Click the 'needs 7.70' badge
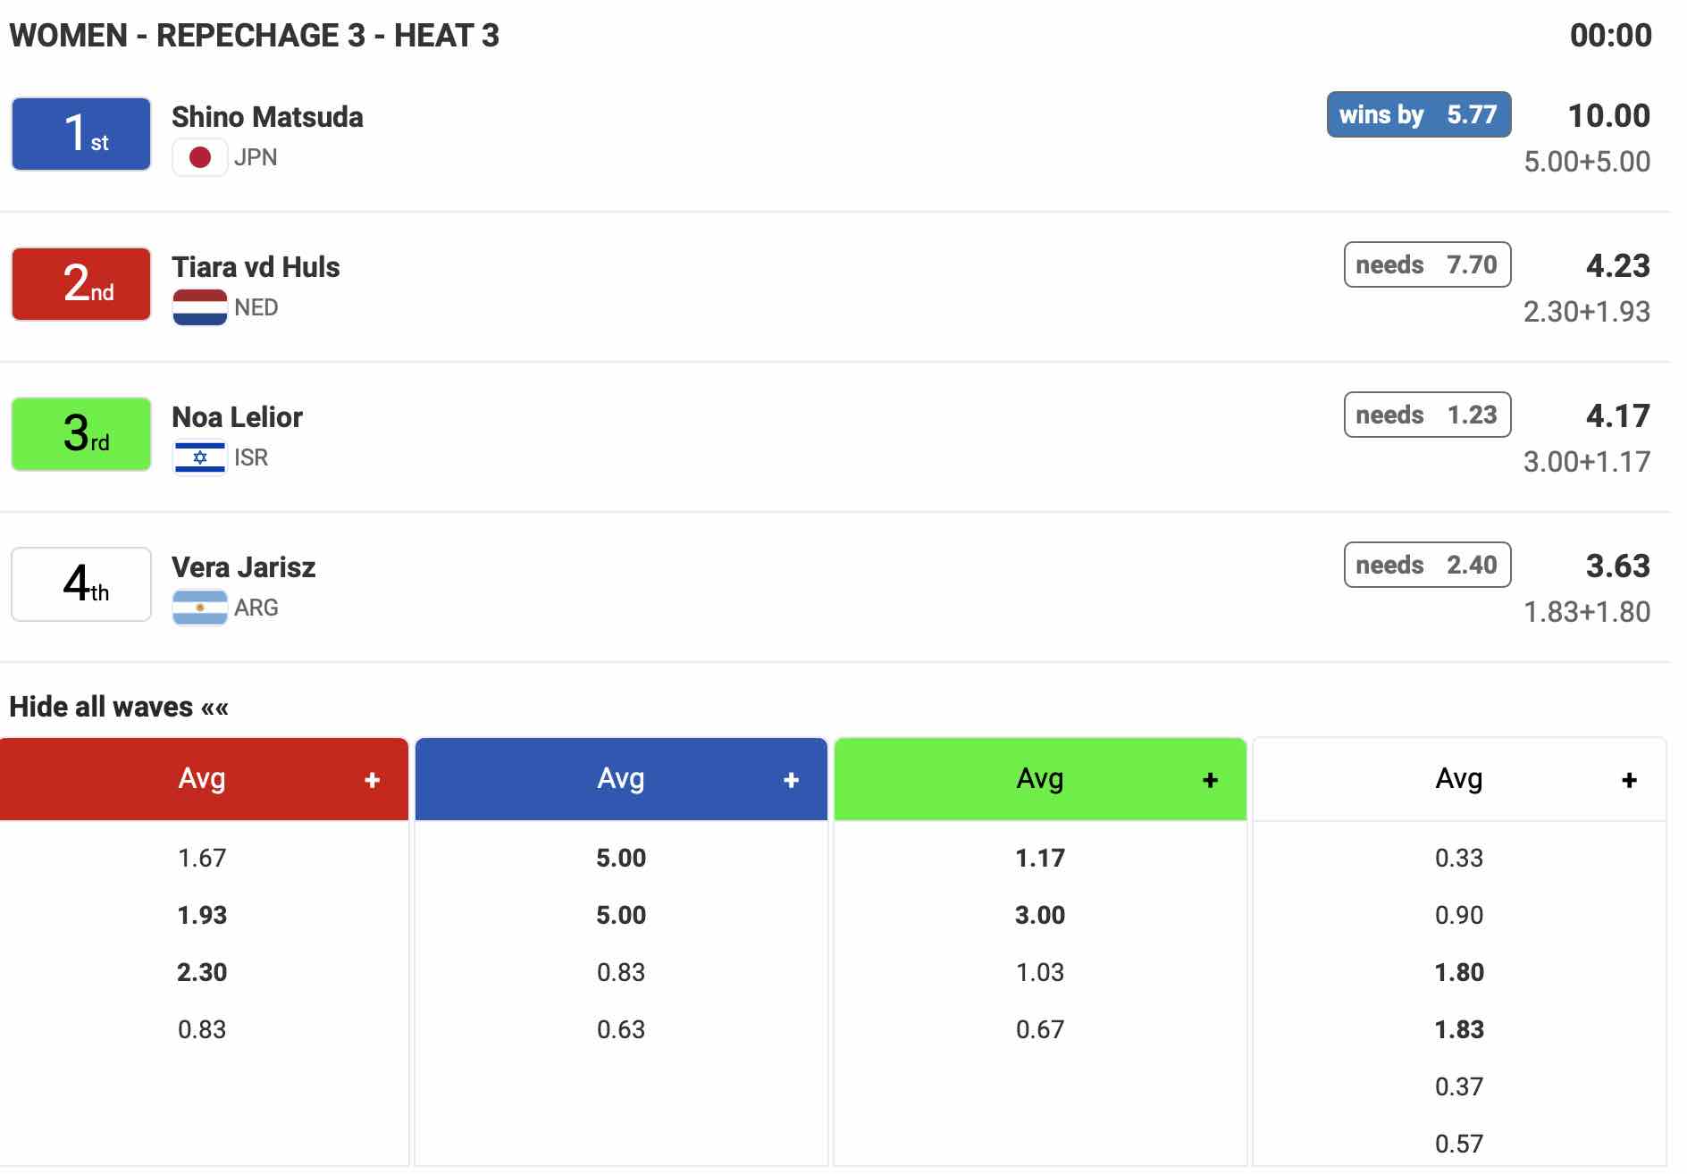The image size is (1687, 1174). click(x=1427, y=264)
